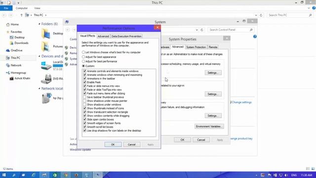Select Let Windows choose what's best option
This screenshot has width=316, height=178.
[x=83, y=52]
